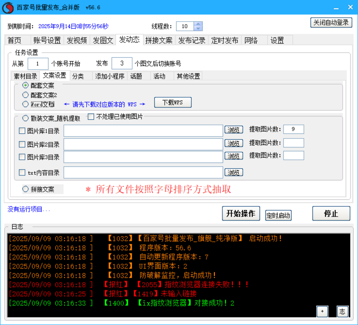Open the 设置 tab
This screenshot has width=358, height=325.
[277, 40]
